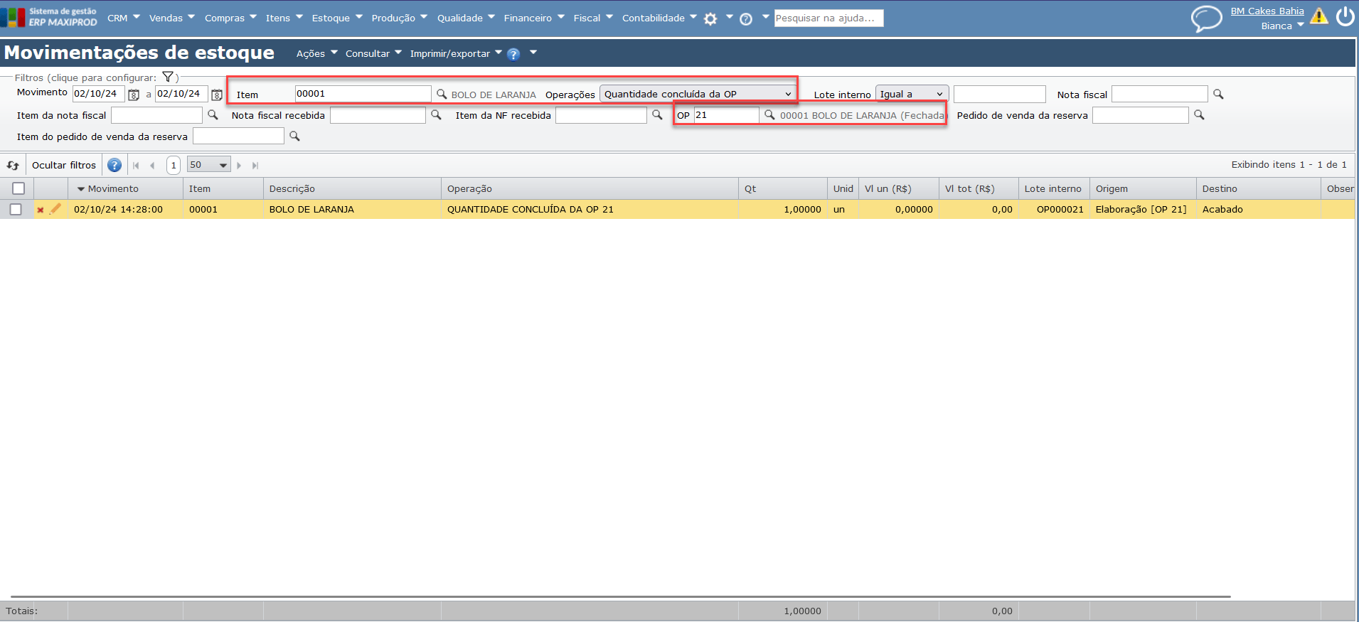Click the ERP Maxiprod logo

click(49, 17)
